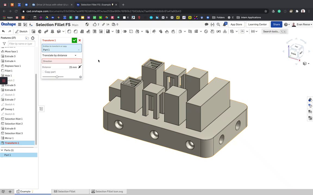Cancel Transform 1 with red X

click(80, 40)
